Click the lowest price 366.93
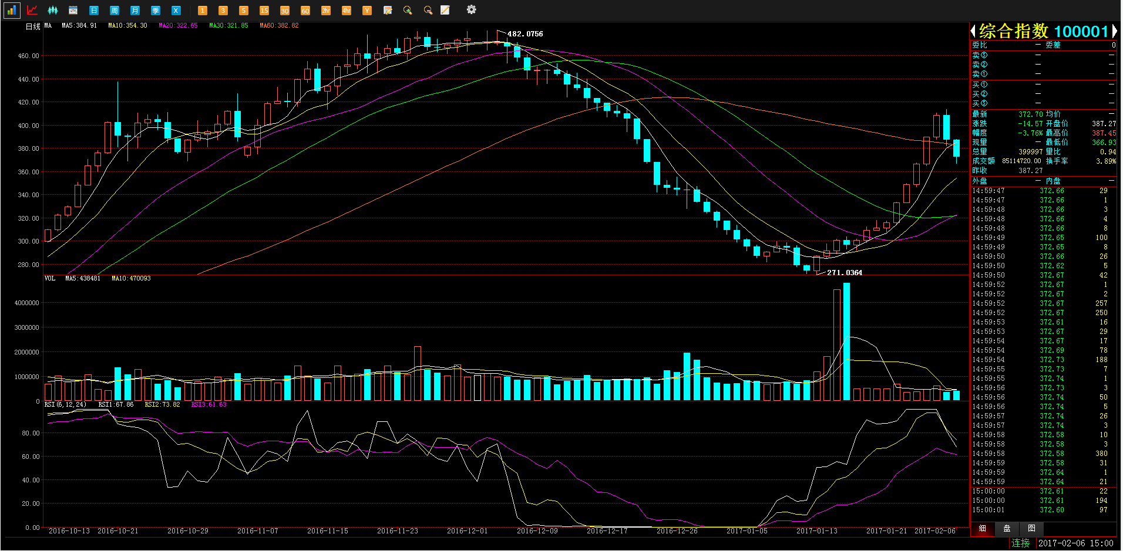The width and height of the screenshot is (1123, 551). point(1104,143)
